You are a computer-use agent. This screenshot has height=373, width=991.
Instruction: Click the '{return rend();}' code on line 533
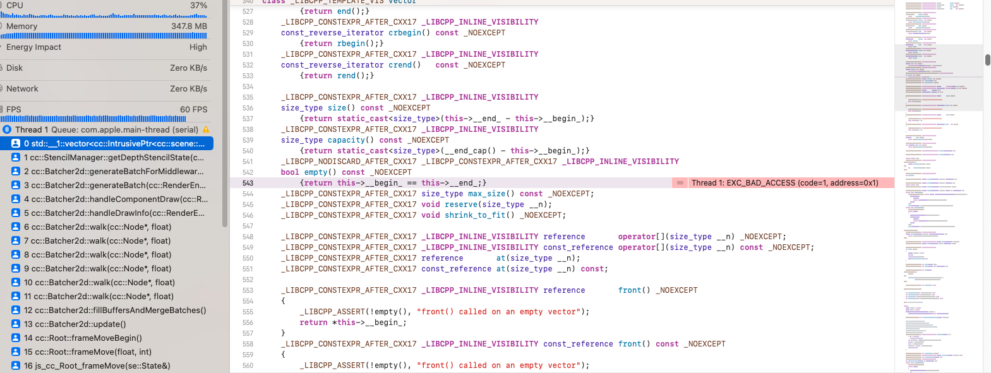pos(337,76)
